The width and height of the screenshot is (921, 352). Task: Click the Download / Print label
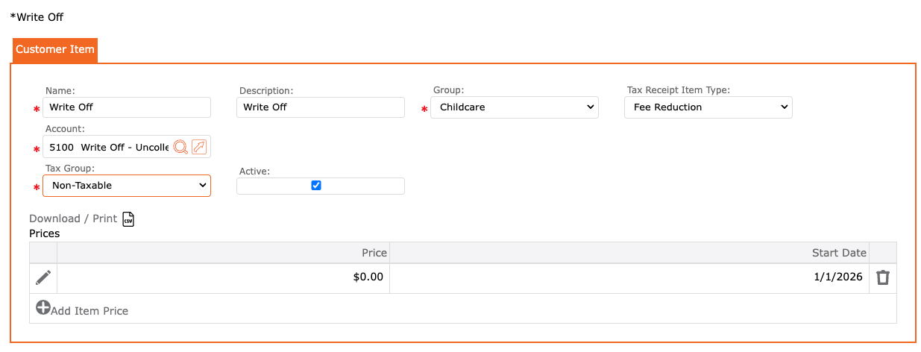(x=73, y=219)
